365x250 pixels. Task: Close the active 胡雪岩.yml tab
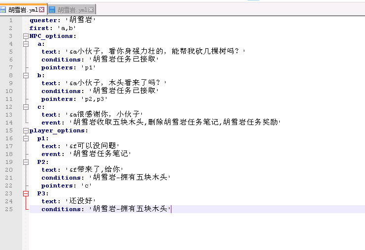pyautogui.click(x=42, y=9)
